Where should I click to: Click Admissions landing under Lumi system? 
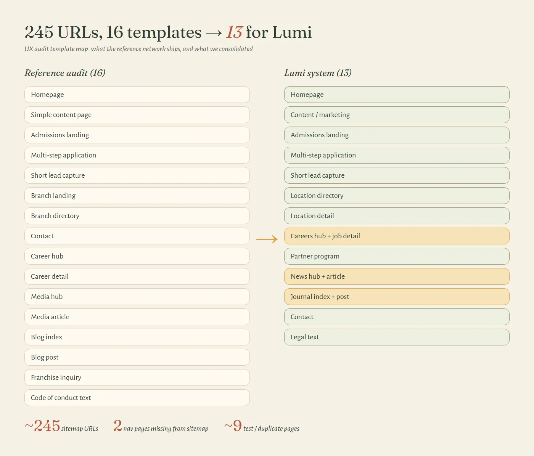397,135
